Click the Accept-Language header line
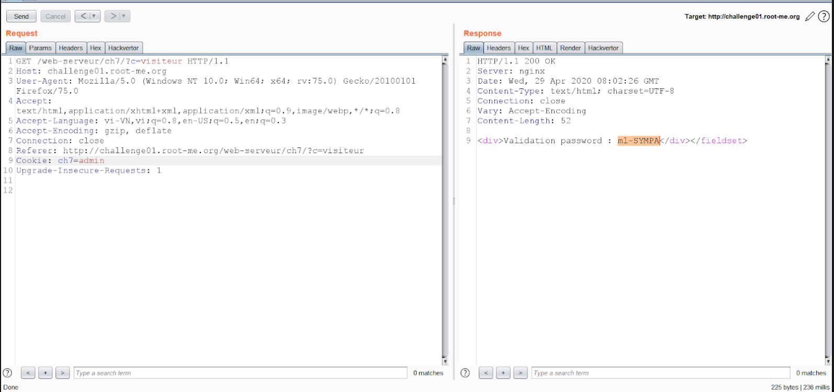Image resolution: width=834 pixels, height=392 pixels. pos(151,121)
